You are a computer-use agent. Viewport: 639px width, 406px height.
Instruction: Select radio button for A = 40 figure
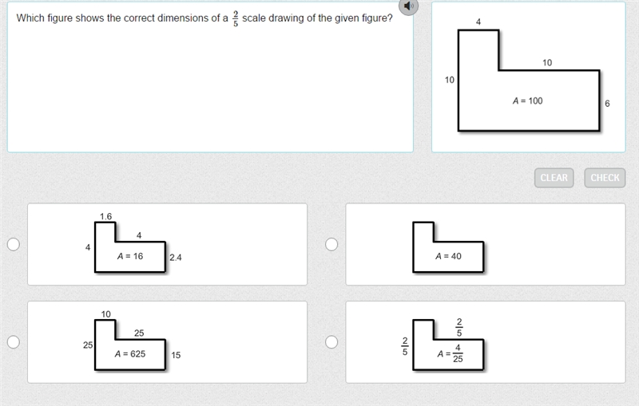point(331,245)
